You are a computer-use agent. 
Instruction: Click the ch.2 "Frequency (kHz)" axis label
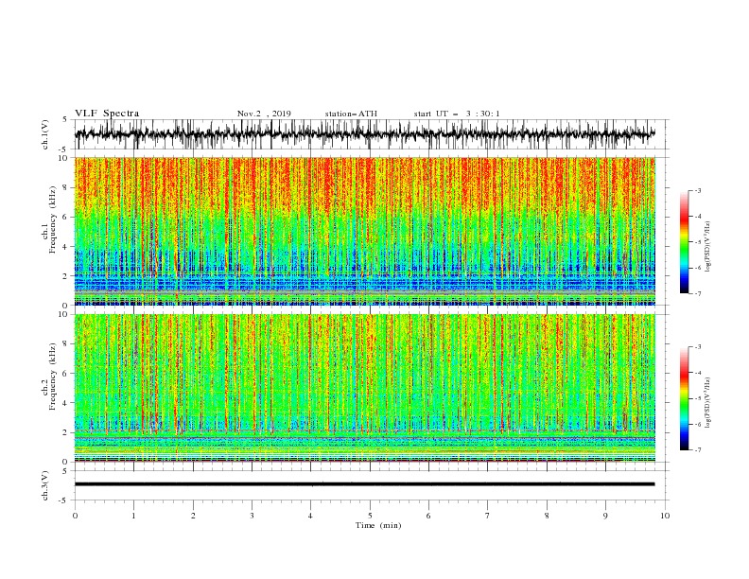(53, 376)
